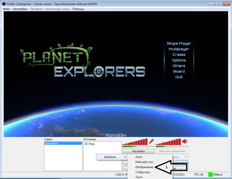Choose Окно in the source submenu

[139, 157]
